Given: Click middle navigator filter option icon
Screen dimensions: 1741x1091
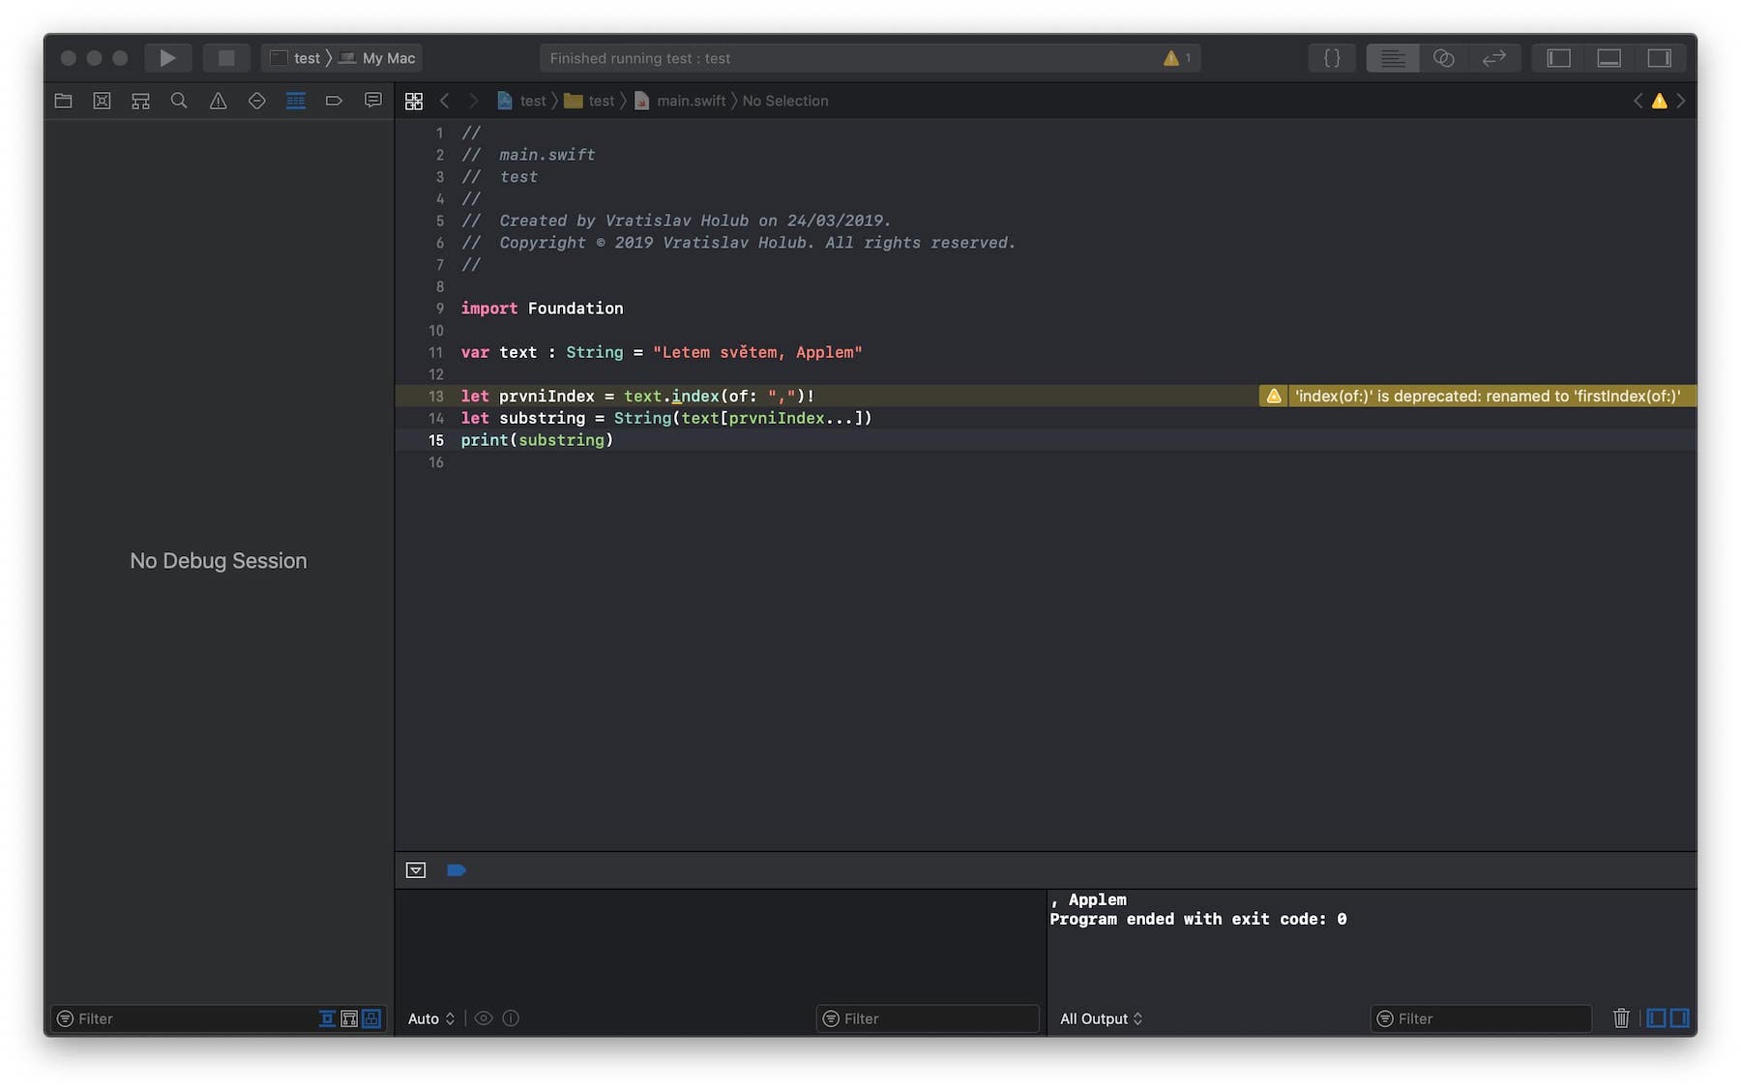Looking at the screenshot, I should (x=349, y=1018).
